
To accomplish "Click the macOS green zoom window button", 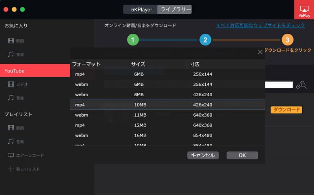I will tap(22, 9).
